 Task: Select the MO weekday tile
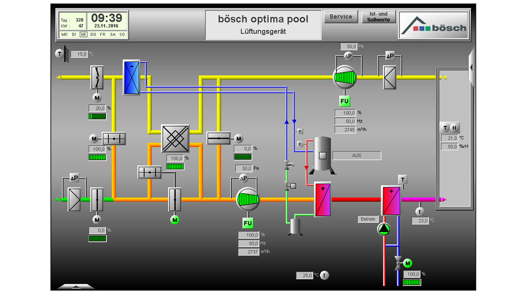64,34
